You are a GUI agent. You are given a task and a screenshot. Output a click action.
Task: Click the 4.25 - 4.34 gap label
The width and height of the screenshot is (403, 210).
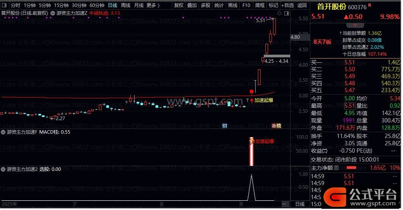point(276,61)
